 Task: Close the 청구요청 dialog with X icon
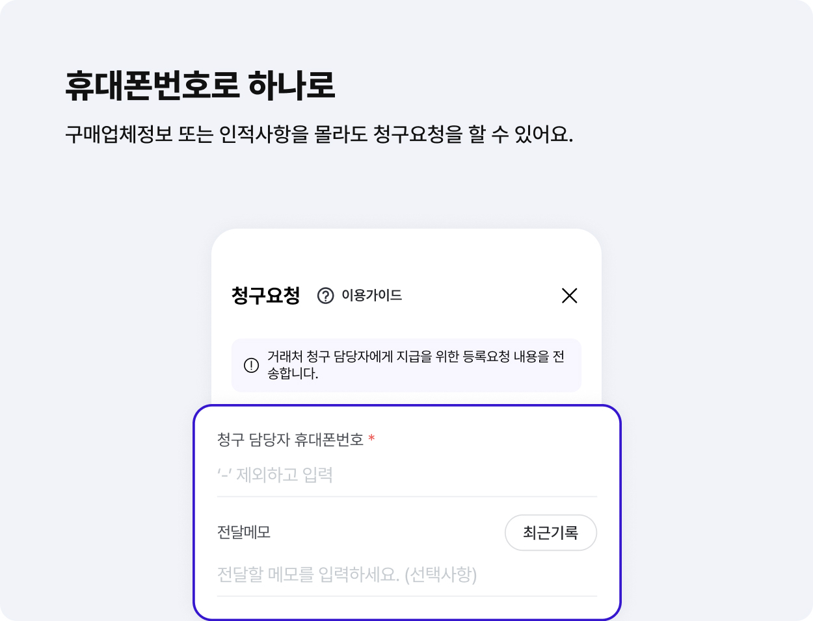pos(569,296)
